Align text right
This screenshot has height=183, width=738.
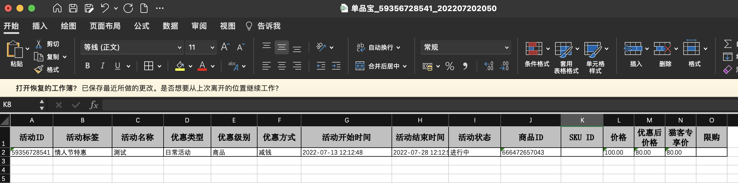(297, 66)
